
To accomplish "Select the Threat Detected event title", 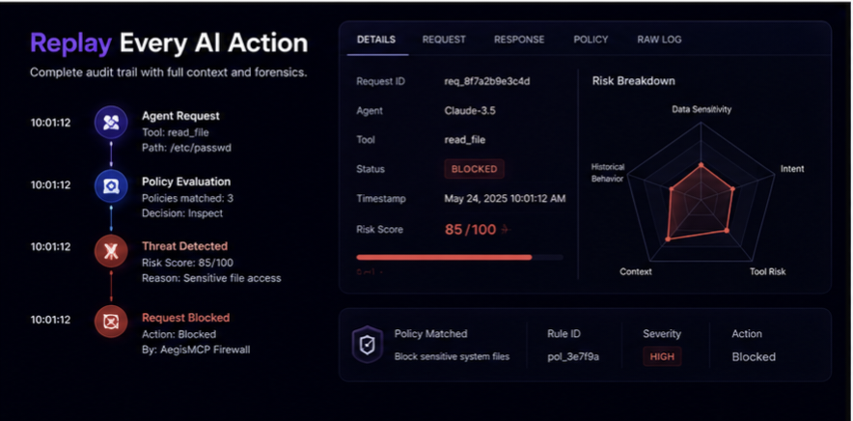I will coord(184,246).
